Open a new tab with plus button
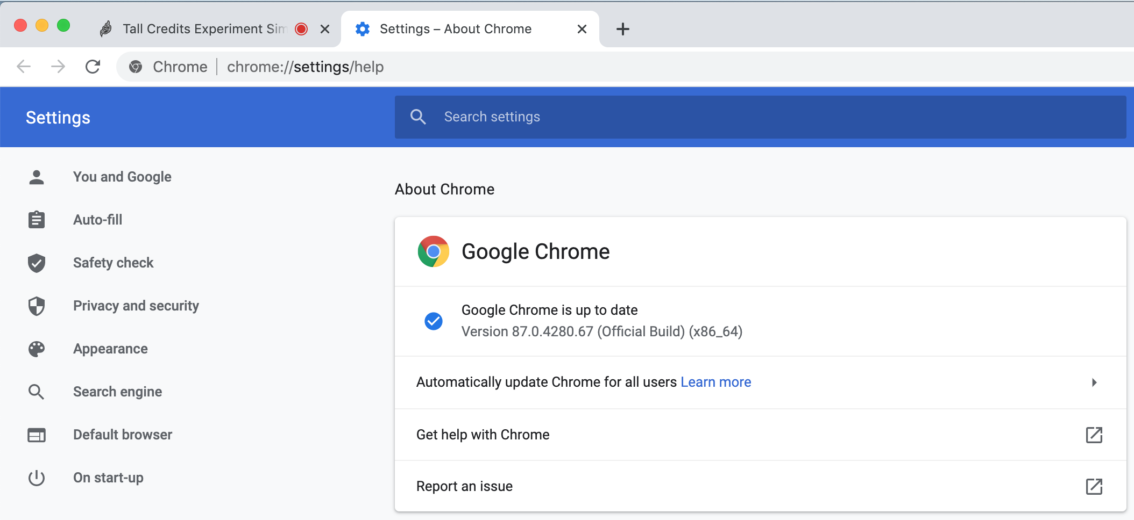The height and width of the screenshot is (520, 1134). coord(623,29)
